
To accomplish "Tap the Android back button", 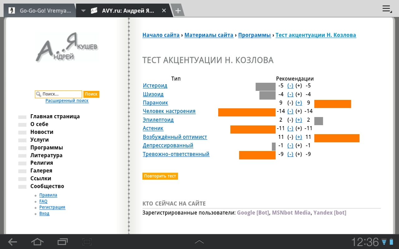I will (13, 242).
